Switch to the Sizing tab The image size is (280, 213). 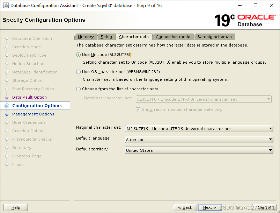coord(106,37)
